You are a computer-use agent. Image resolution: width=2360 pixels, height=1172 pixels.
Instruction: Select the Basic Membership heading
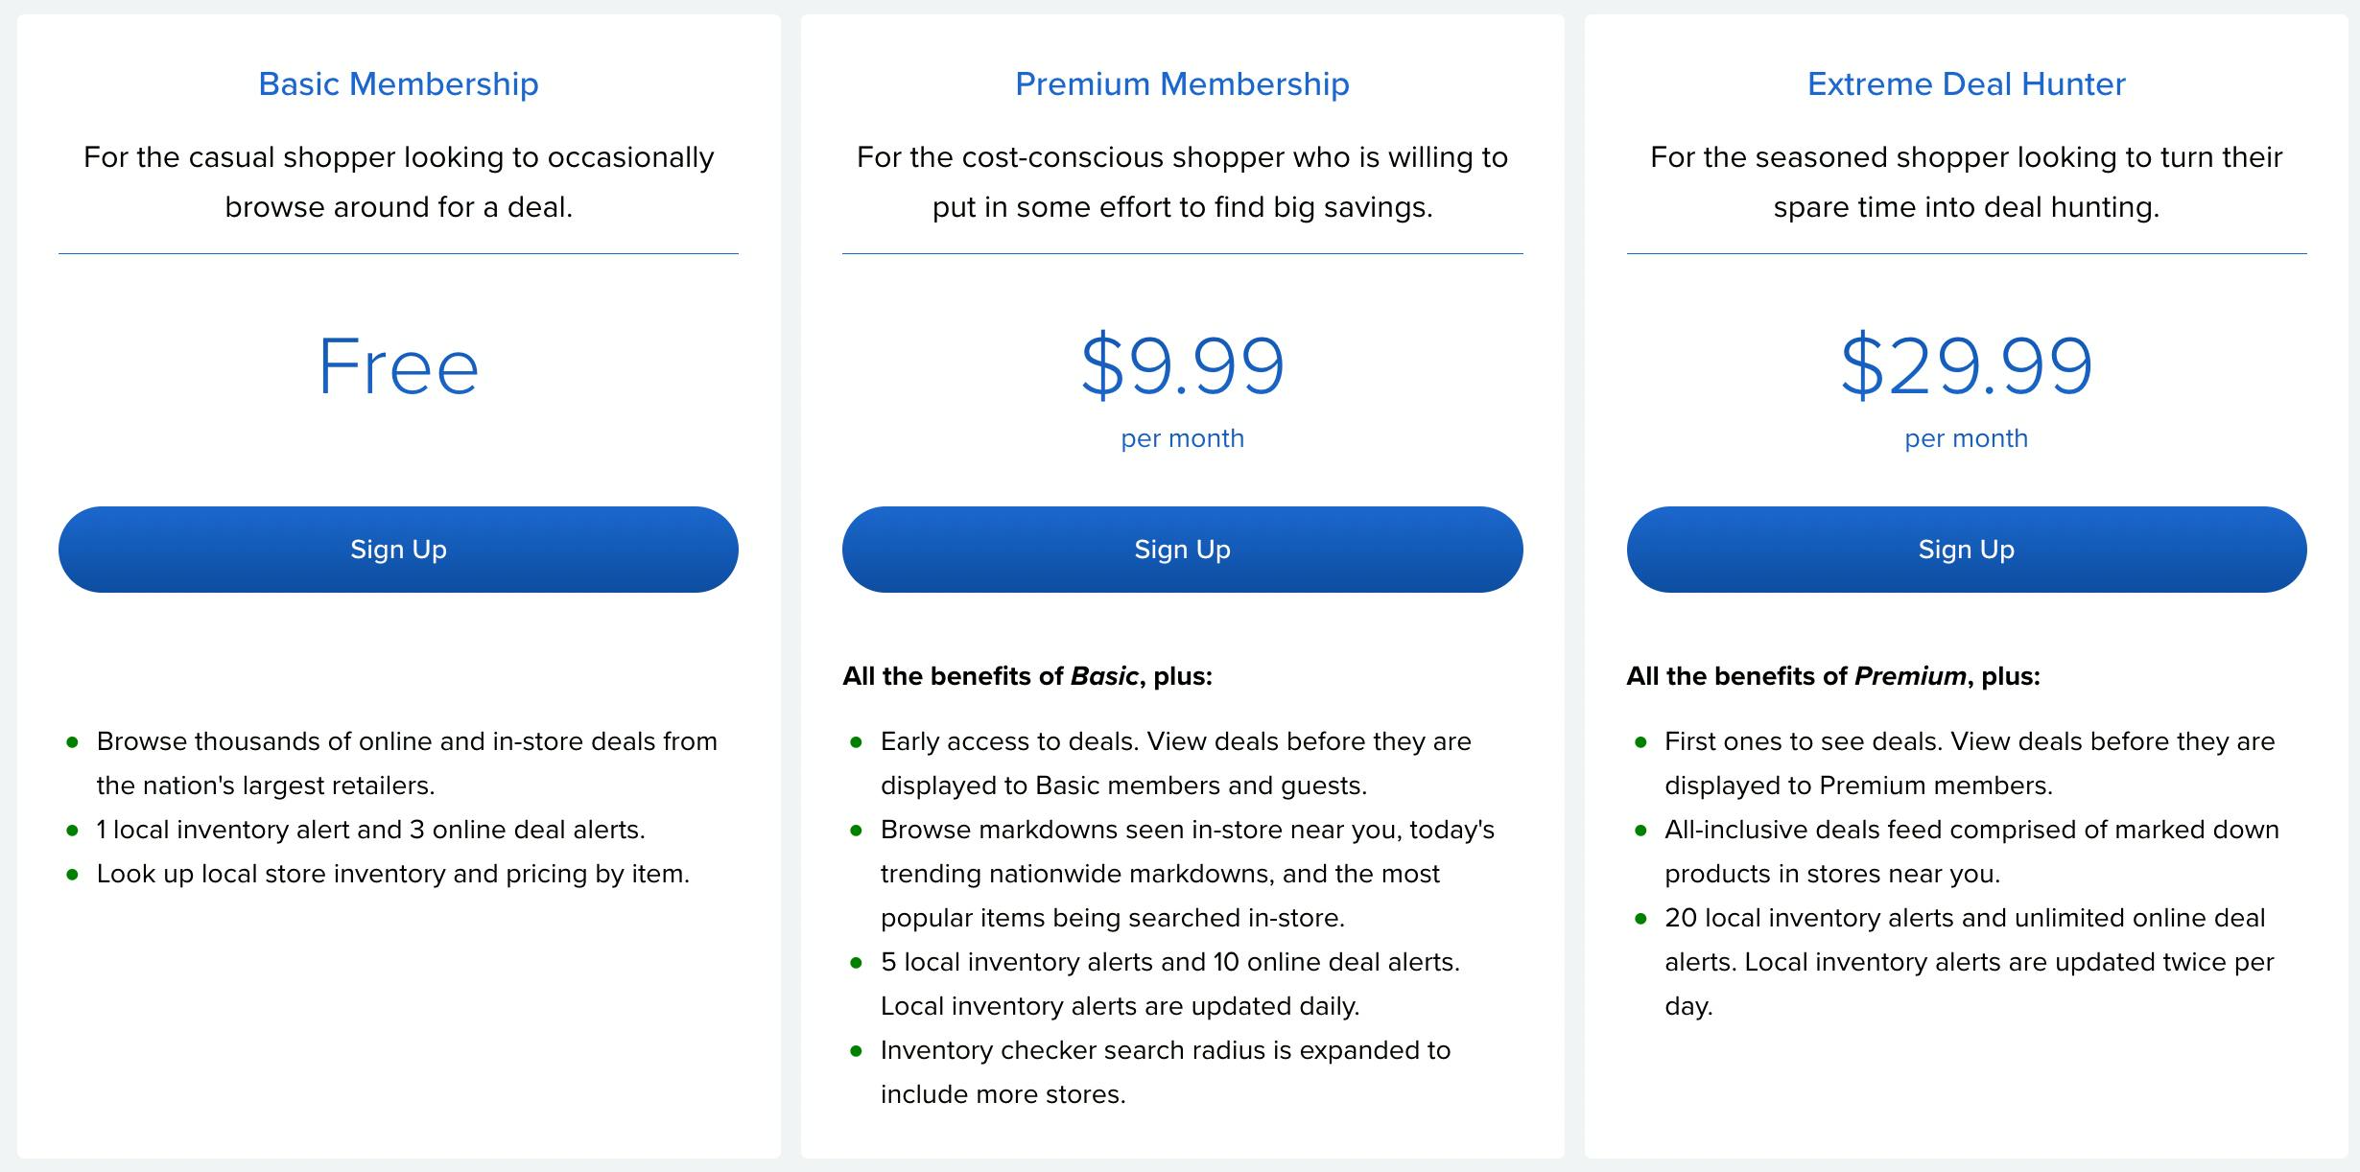point(398,84)
